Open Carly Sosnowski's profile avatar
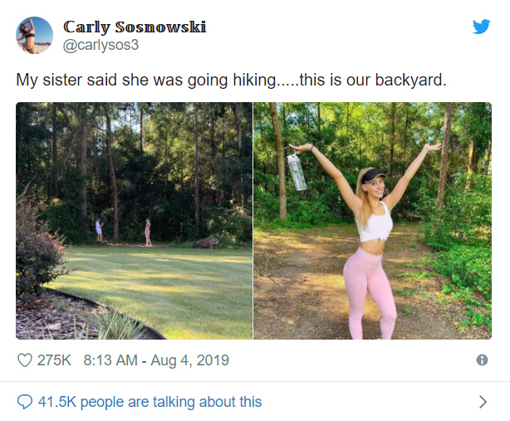This screenshot has width=510, height=421. tap(34, 35)
